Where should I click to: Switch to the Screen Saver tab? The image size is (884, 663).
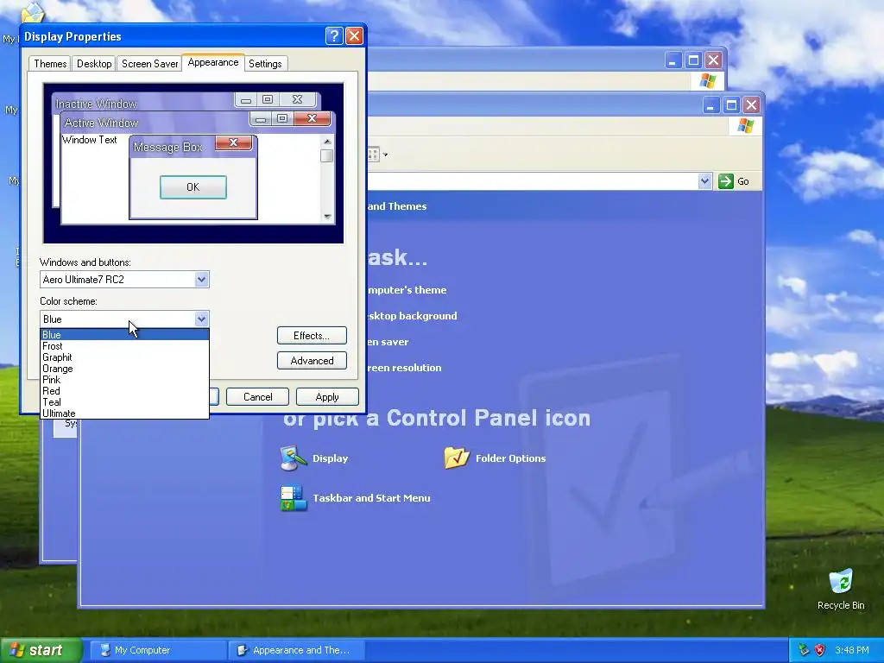(x=149, y=64)
